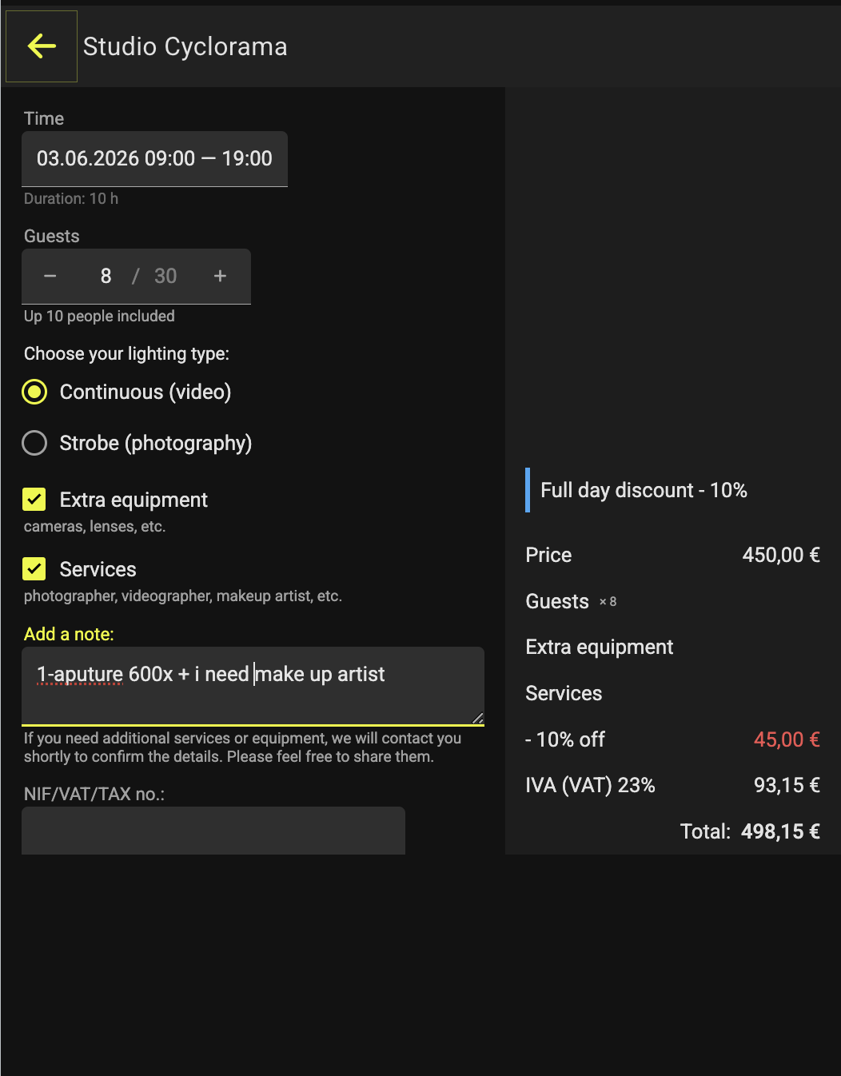Click the guest maximum value 30

(165, 276)
